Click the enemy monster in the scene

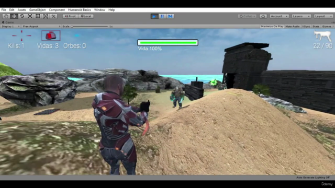(x=177, y=98)
